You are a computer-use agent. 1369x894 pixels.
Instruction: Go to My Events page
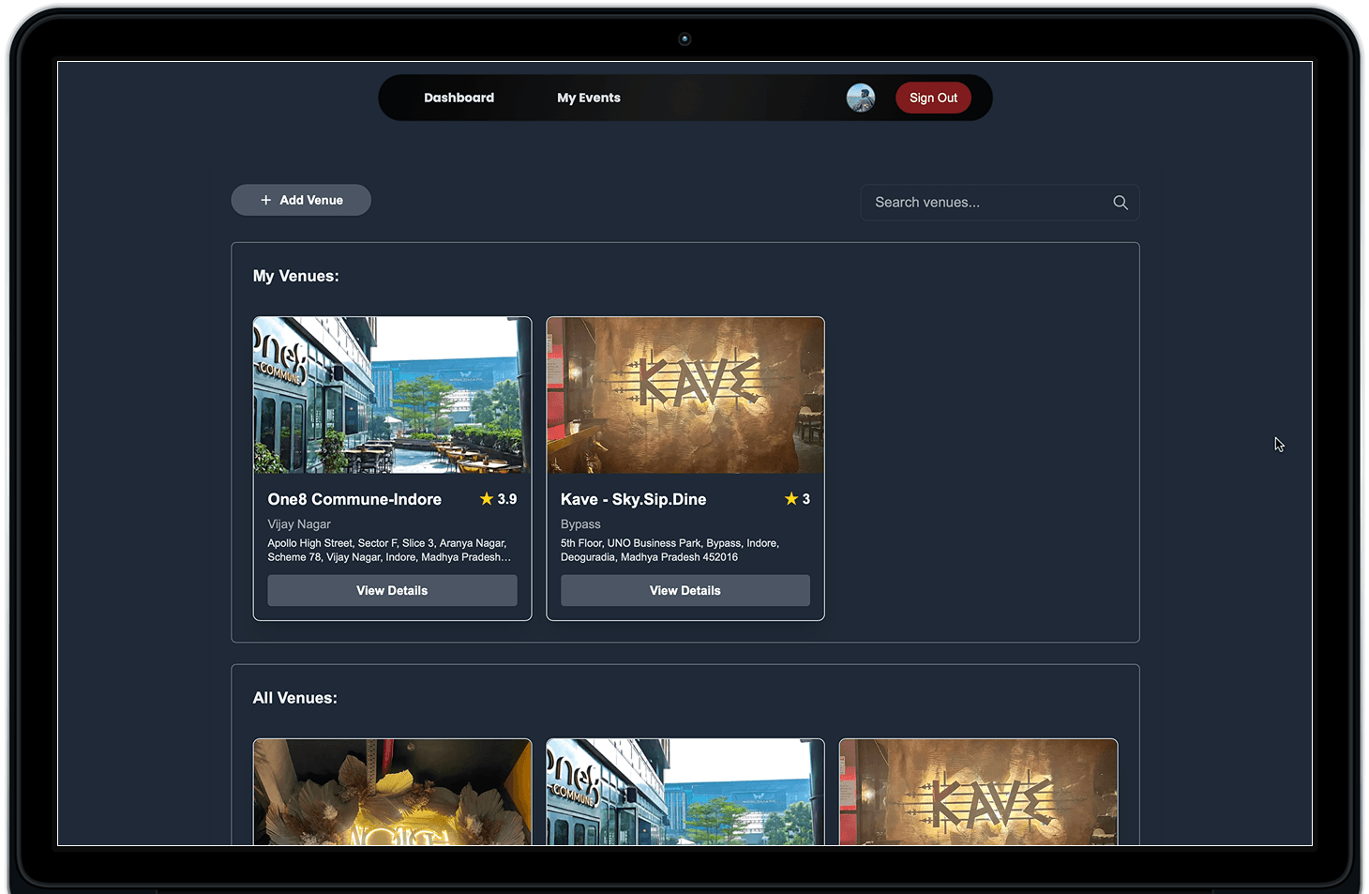click(589, 98)
